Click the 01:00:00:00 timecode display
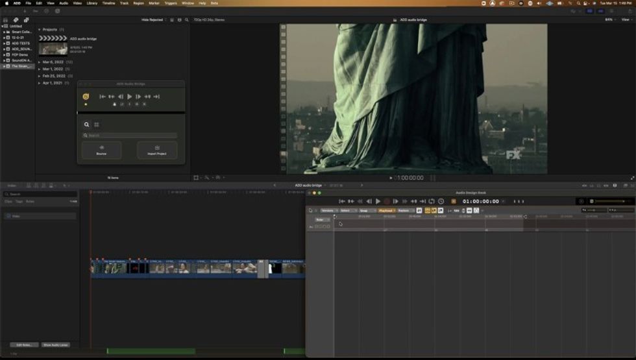The width and height of the screenshot is (636, 360). [481, 201]
